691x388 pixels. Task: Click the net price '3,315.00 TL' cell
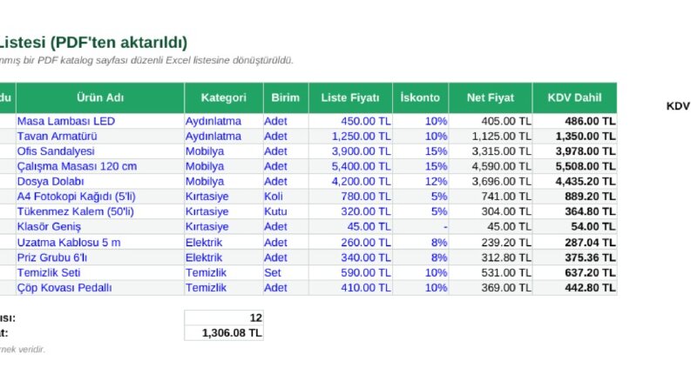tap(491, 151)
